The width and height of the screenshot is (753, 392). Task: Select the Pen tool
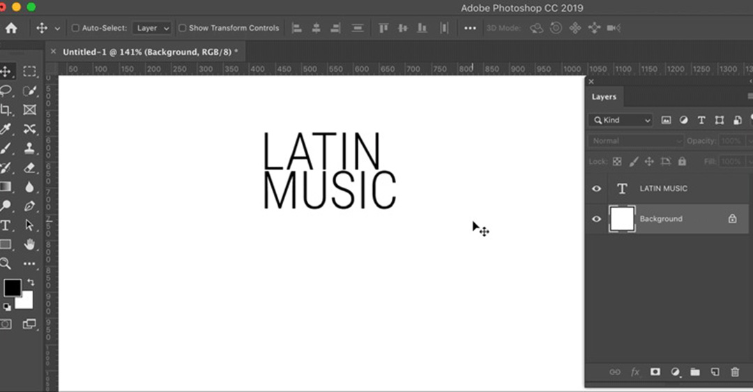click(30, 206)
